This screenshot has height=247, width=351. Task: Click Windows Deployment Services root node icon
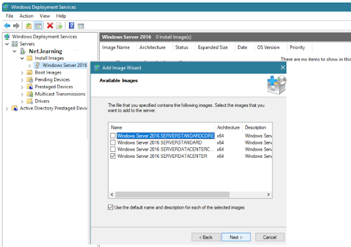click(7, 37)
